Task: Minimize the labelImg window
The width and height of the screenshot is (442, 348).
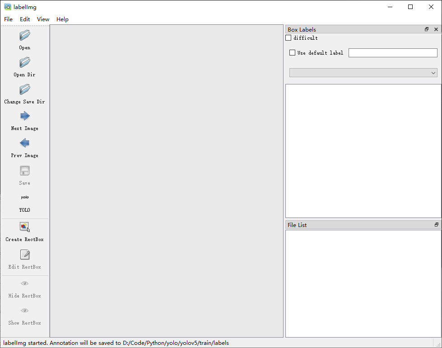Action: [390, 7]
